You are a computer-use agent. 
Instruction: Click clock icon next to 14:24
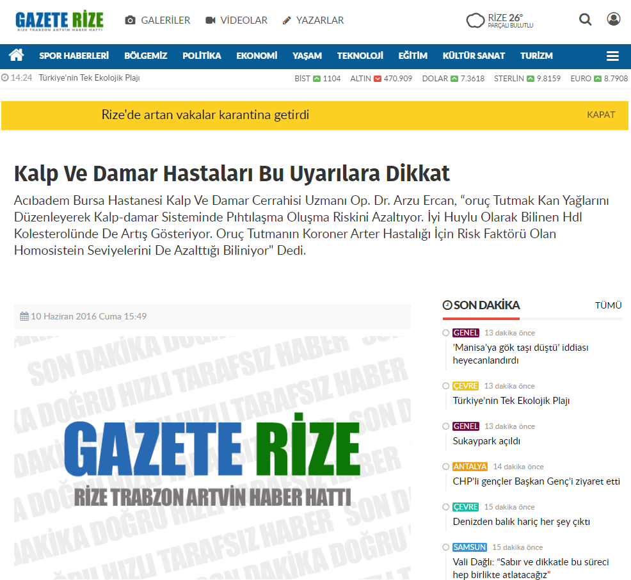[x=5, y=77]
